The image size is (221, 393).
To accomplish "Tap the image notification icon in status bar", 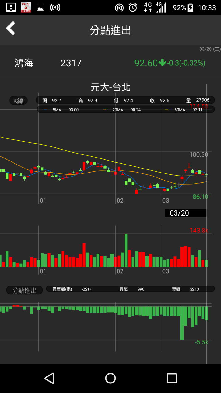I will click(x=40, y=8).
